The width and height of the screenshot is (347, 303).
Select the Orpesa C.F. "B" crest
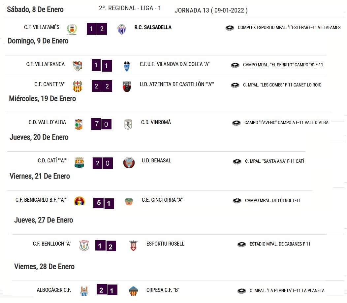[x=133, y=291]
